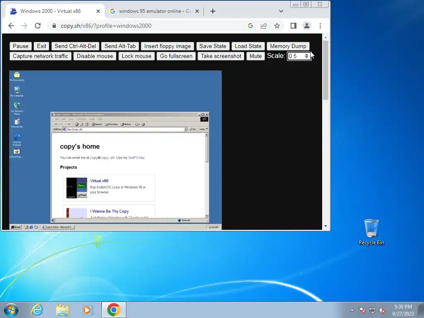
Task: Select the Windows 7 Recycle Bin icon
Action: coord(371,232)
